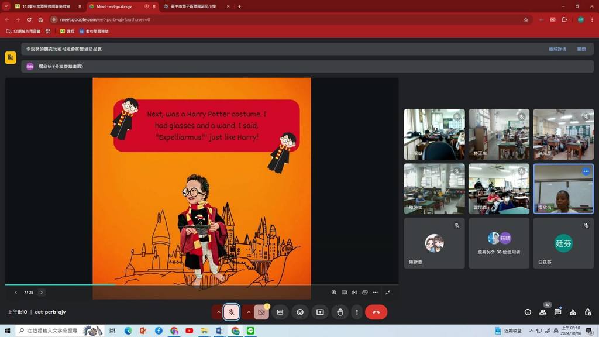599x337 pixels.
Task: Click the meeting code eet-pcrb-qjv text
Action: tap(50, 312)
